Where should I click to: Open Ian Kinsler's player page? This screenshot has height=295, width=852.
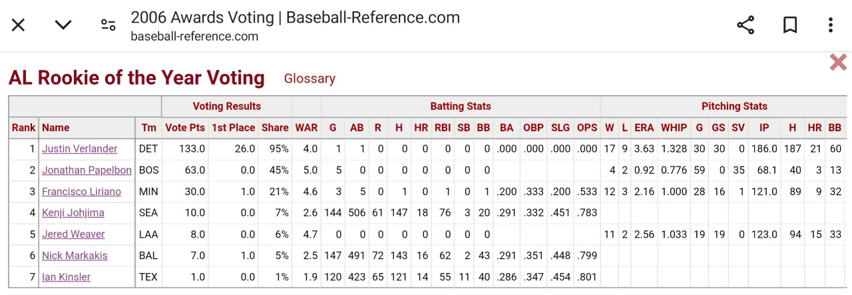pos(66,277)
